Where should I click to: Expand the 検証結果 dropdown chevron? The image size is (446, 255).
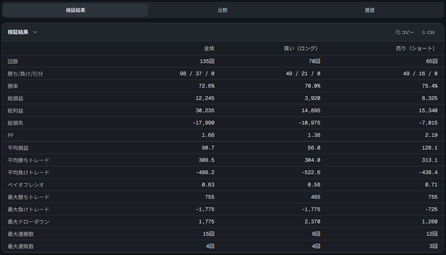coord(35,32)
